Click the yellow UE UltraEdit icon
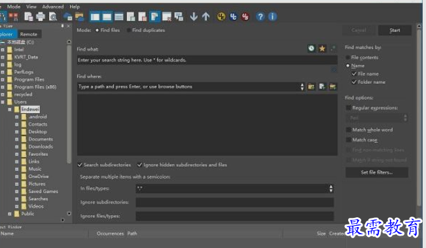This screenshot has height=248, width=426. tap(221, 17)
